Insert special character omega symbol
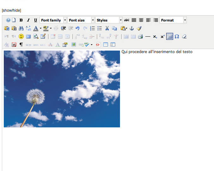The height and width of the screenshot is (171, 214). (177, 36)
